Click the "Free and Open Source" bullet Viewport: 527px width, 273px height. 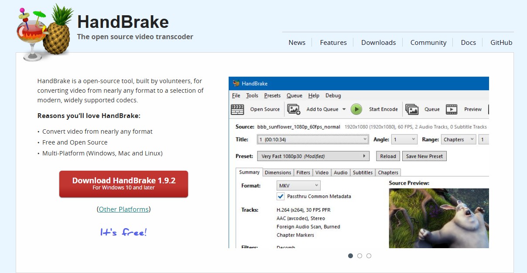point(75,142)
